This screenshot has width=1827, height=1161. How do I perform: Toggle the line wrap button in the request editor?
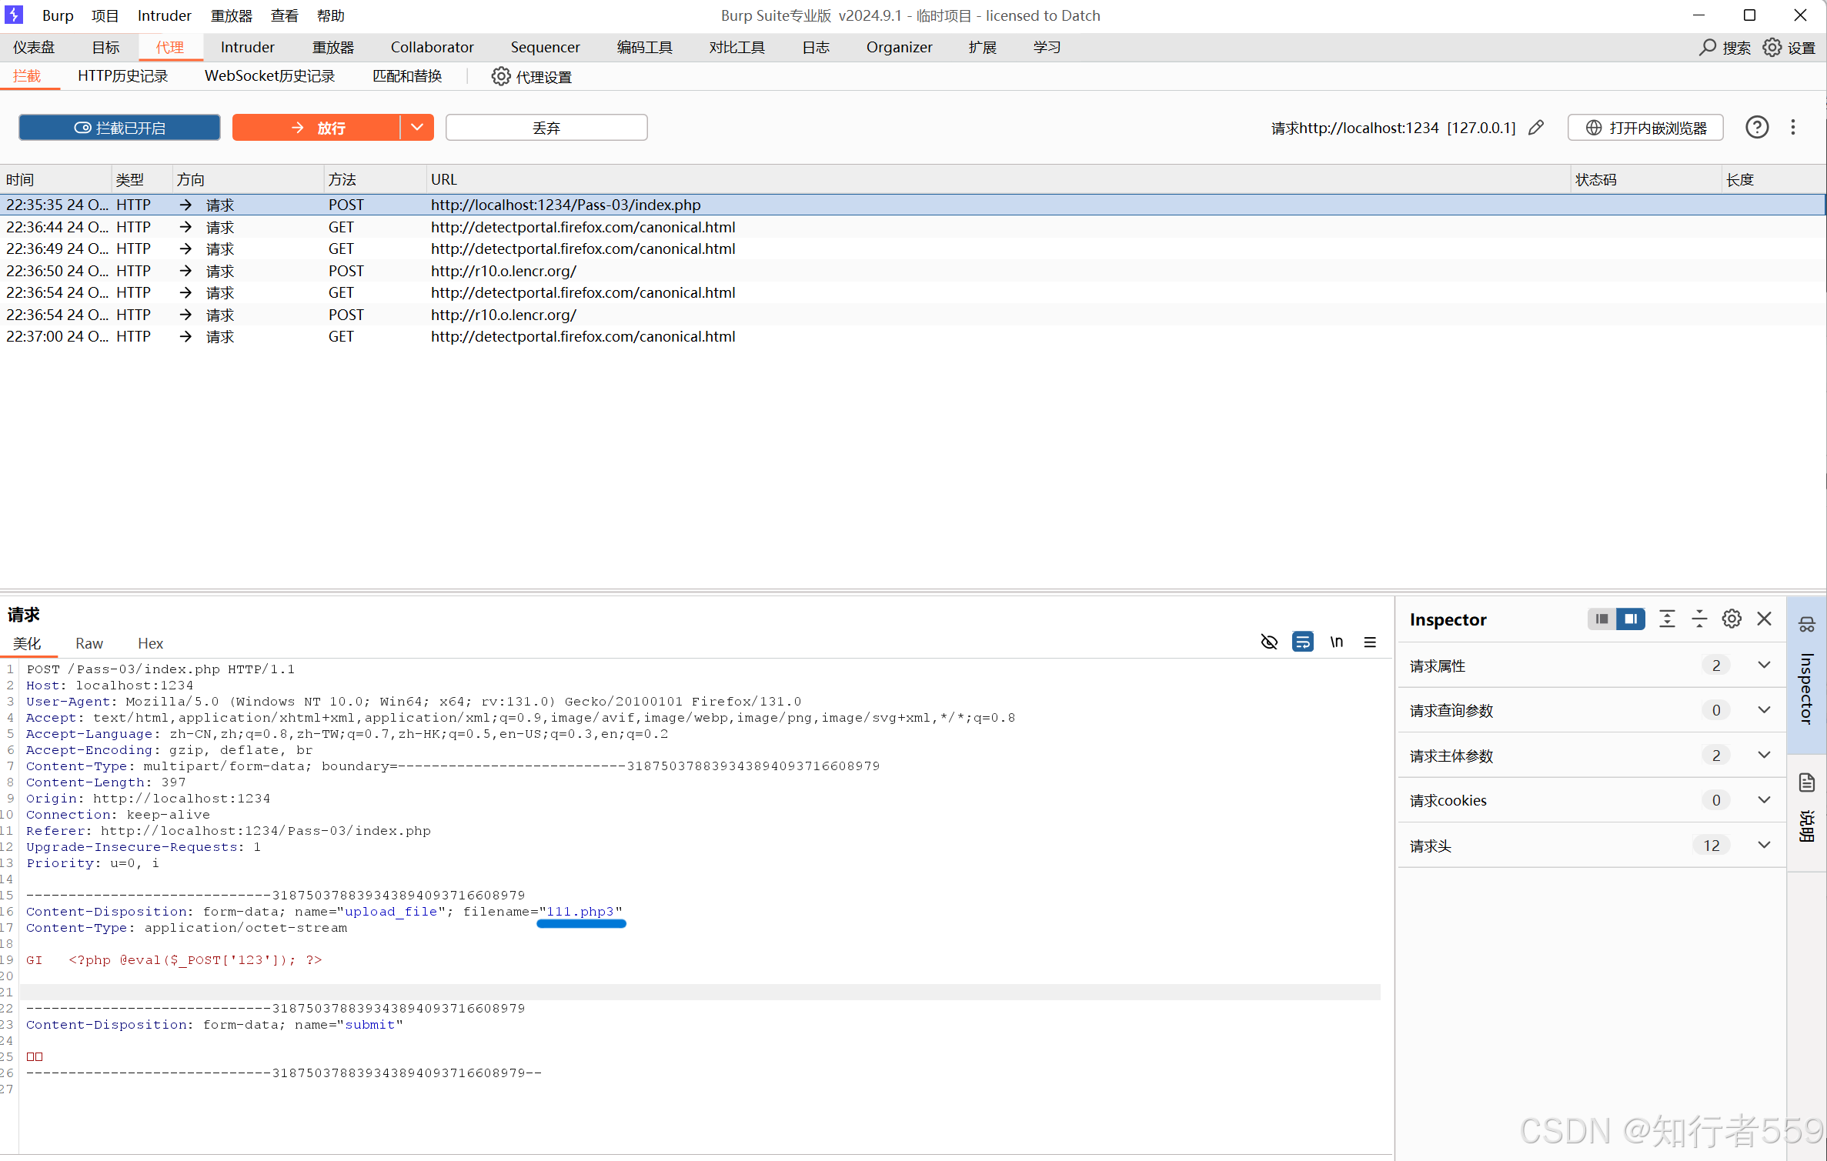coord(1303,642)
